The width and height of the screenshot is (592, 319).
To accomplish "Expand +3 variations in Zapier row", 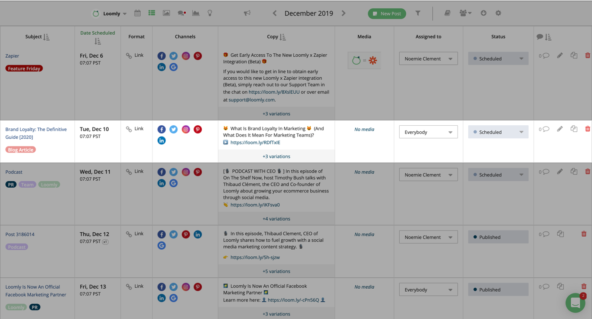I will (276, 114).
